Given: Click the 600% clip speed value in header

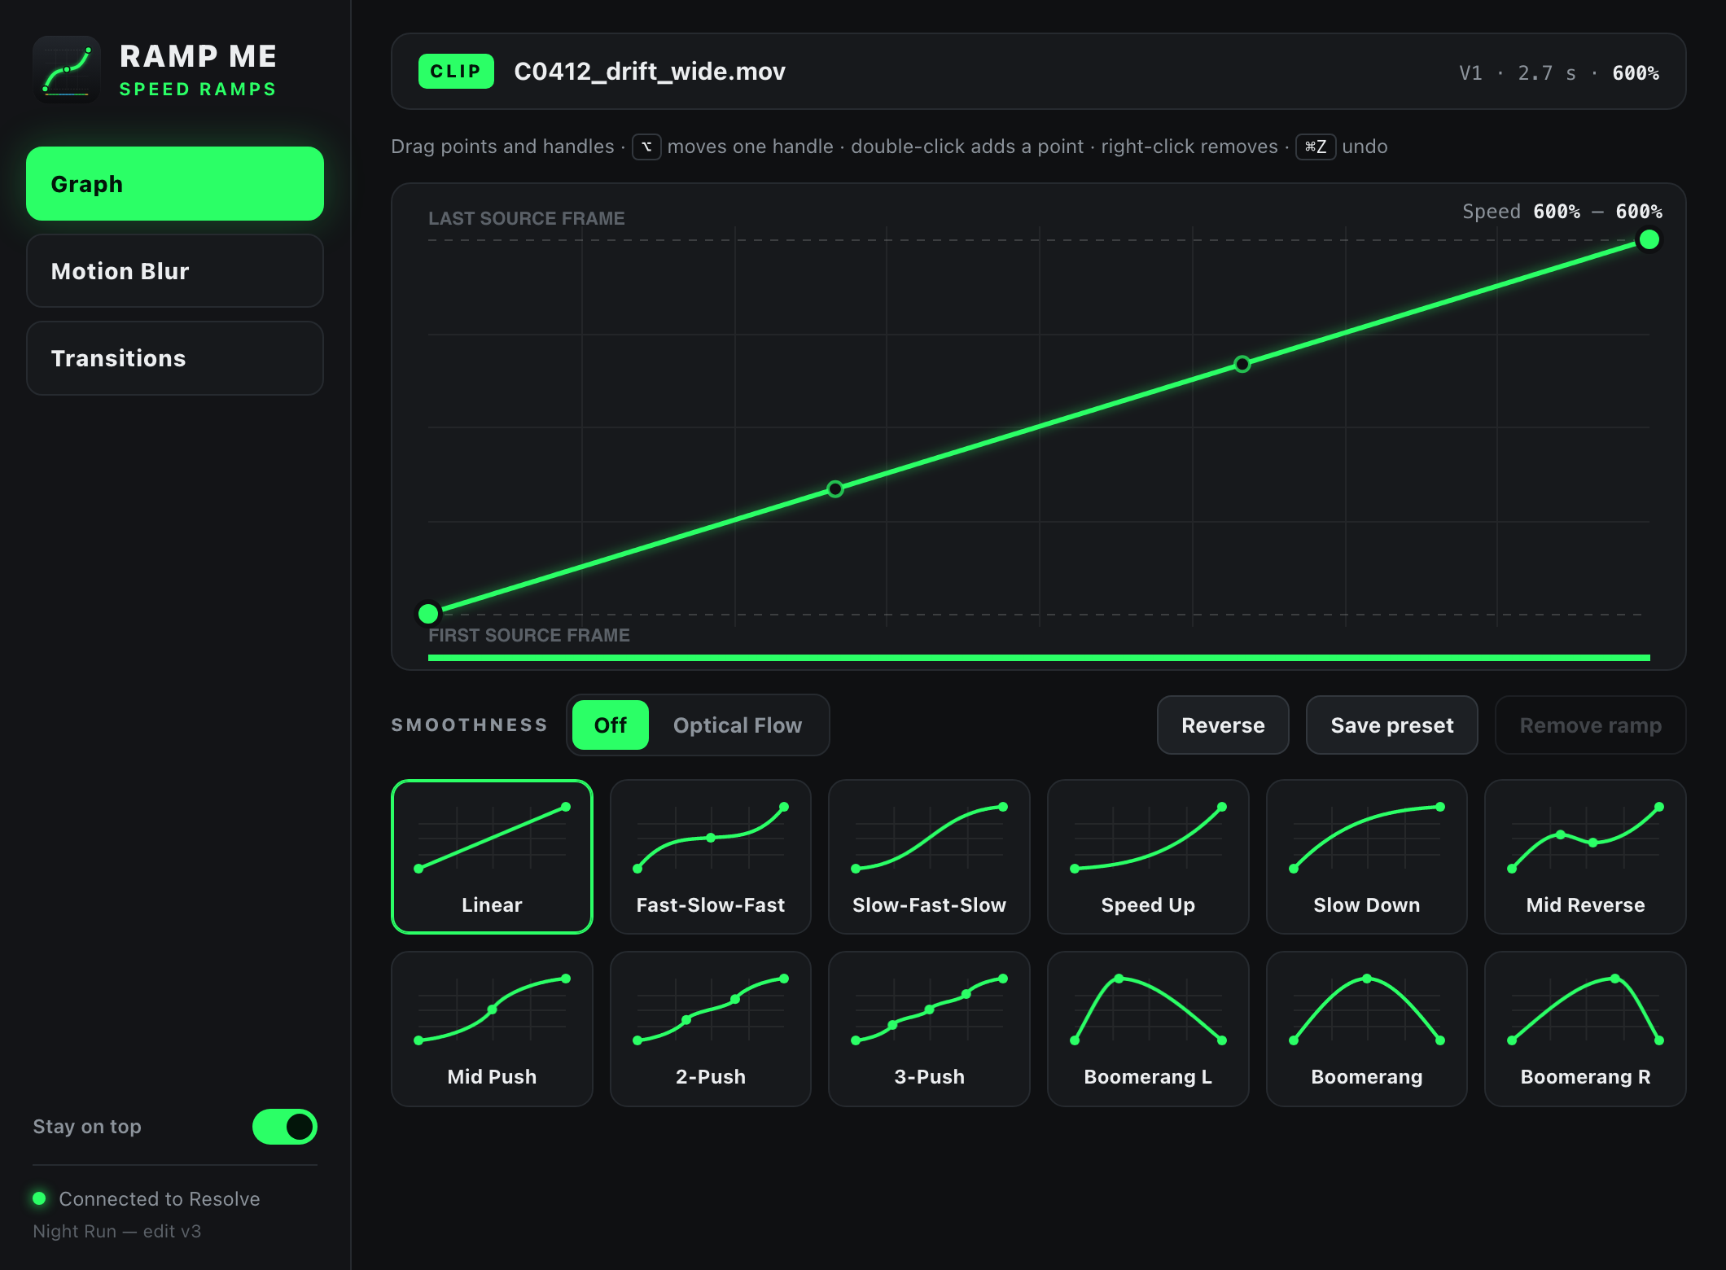Looking at the screenshot, I should click(x=1636, y=73).
